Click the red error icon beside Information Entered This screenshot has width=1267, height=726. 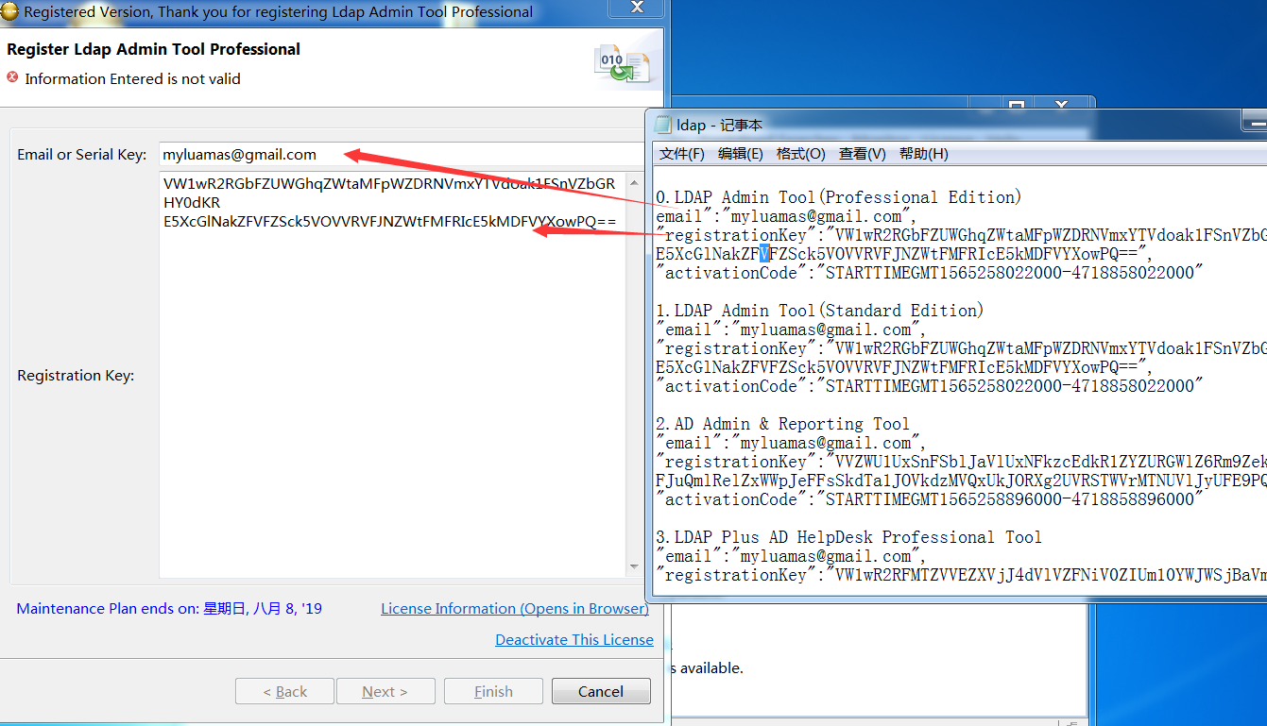coord(12,78)
